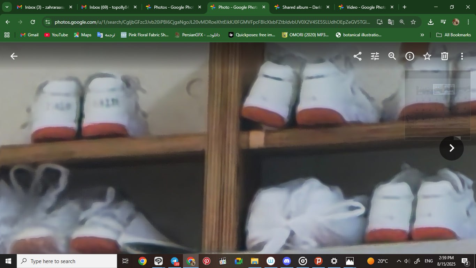Open a new browser tab
476x268 pixels.
pyautogui.click(x=405, y=7)
